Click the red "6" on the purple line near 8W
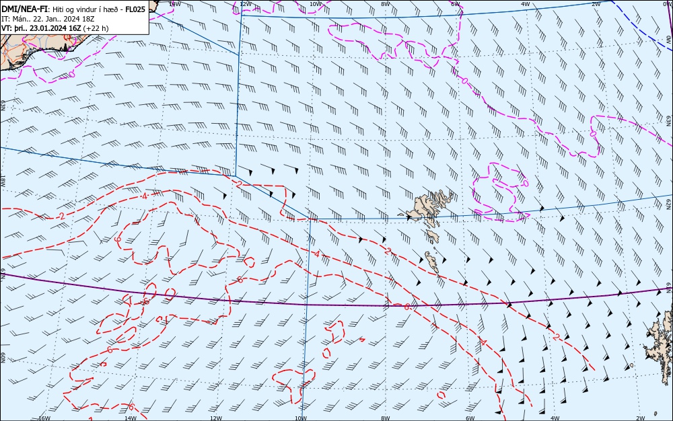The width and height of the screenshot is (673, 421). (407, 307)
